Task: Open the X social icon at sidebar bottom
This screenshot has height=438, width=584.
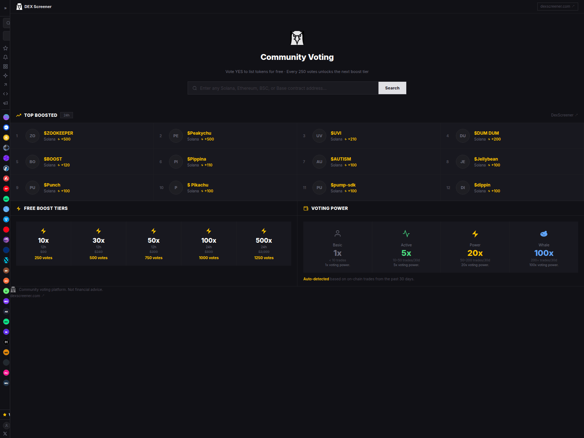Action: coord(5,434)
